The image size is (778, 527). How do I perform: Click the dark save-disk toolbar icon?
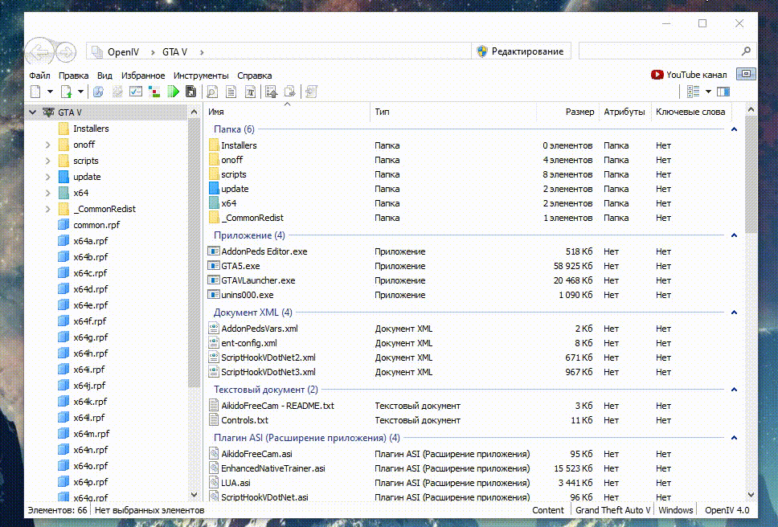[x=191, y=92]
